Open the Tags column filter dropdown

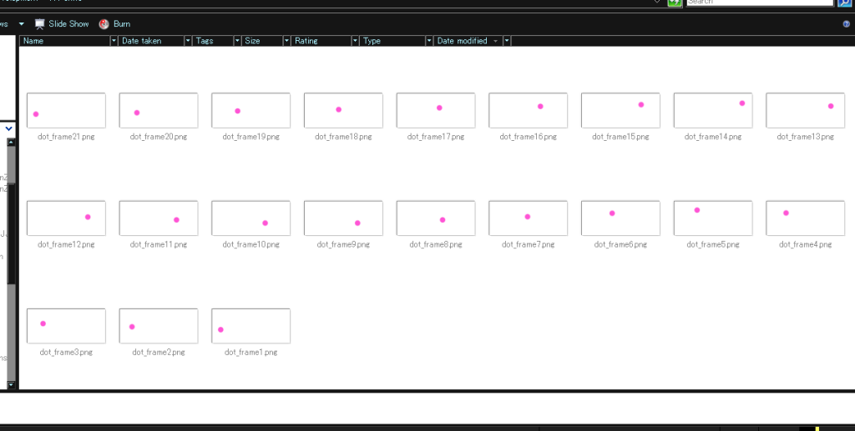(x=238, y=41)
